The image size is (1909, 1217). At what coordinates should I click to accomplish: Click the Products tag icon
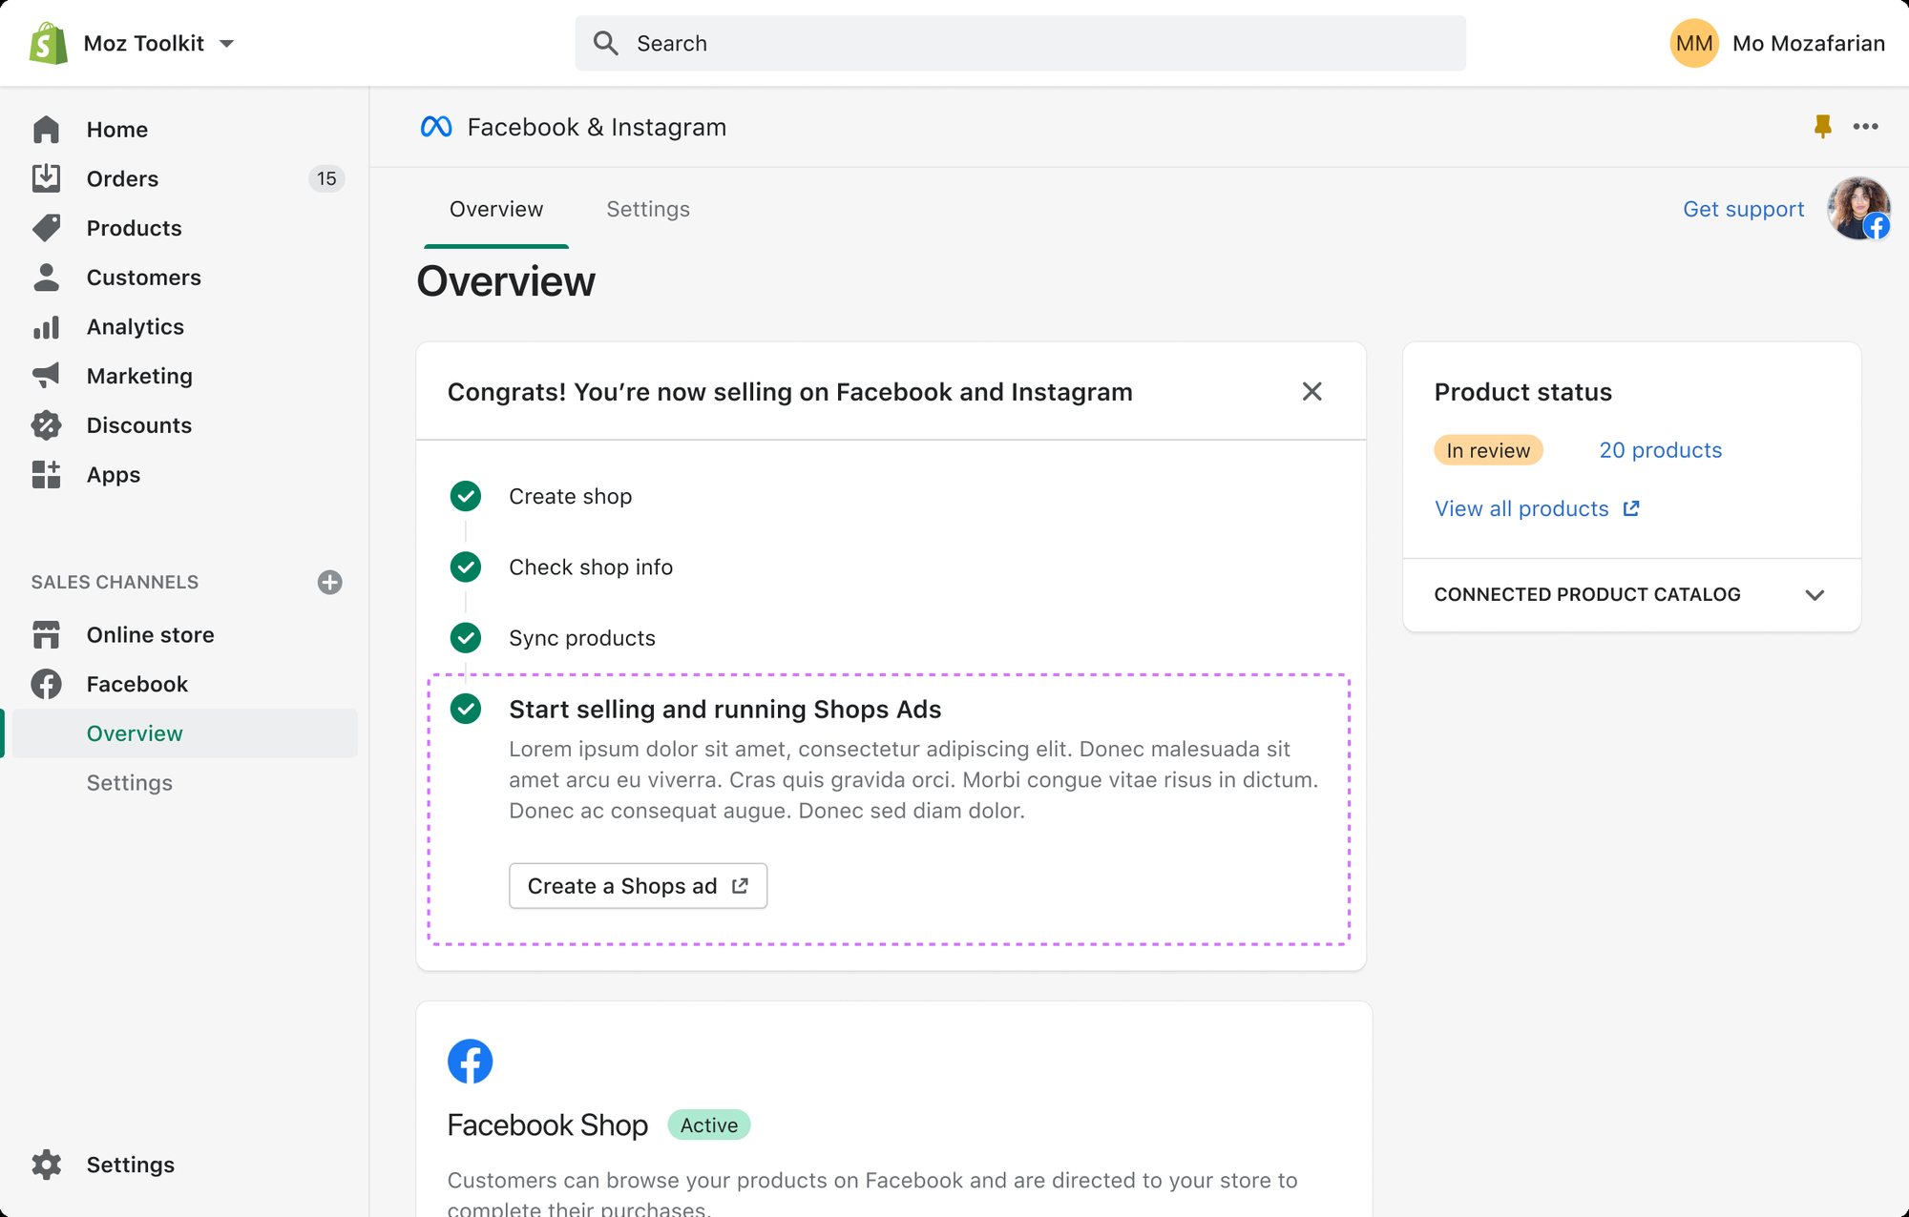(x=46, y=228)
